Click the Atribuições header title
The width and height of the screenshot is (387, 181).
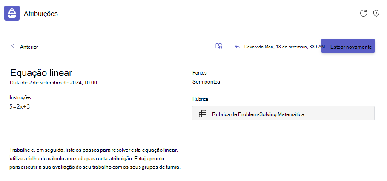tap(41, 14)
